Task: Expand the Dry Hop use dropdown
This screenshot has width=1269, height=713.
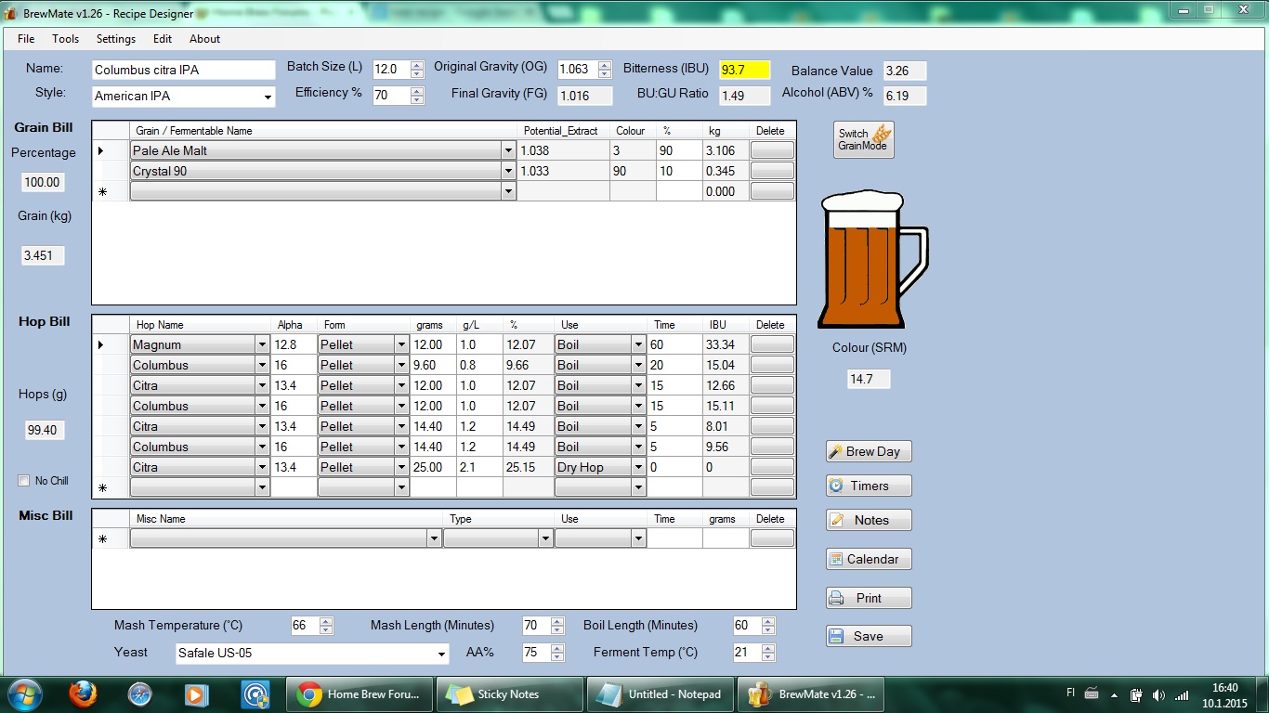Action: 638,467
